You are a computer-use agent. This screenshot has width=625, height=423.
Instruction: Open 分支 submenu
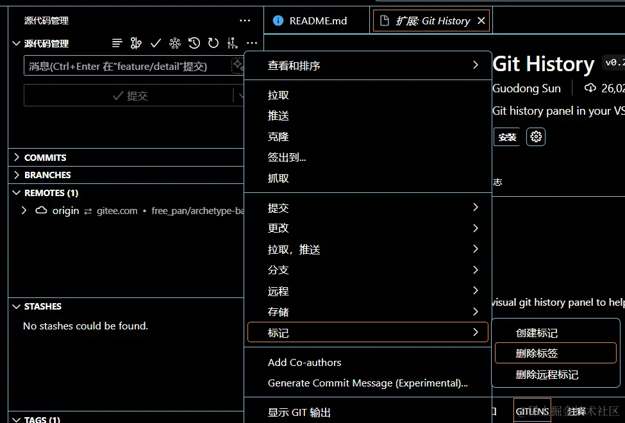pyautogui.click(x=367, y=270)
